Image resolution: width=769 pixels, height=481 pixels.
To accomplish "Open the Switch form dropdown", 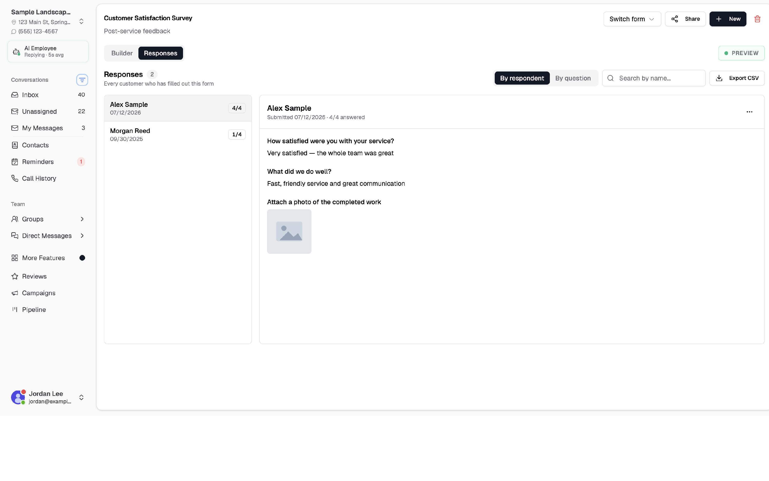I will (632, 19).
